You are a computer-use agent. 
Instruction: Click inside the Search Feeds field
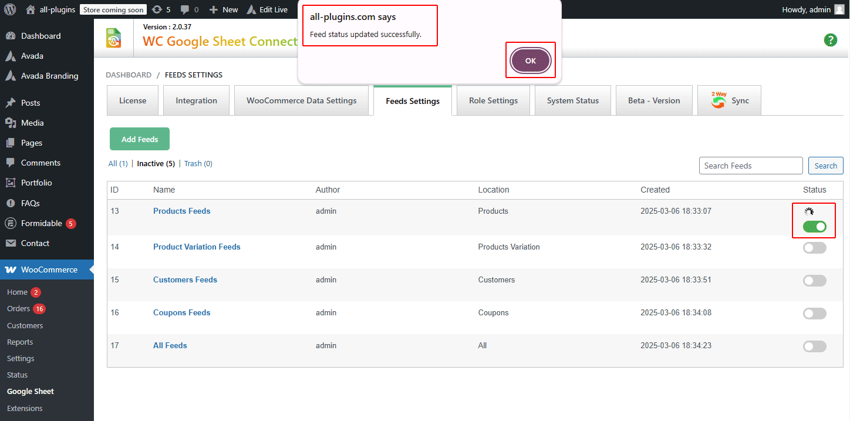pyautogui.click(x=751, y=165)
